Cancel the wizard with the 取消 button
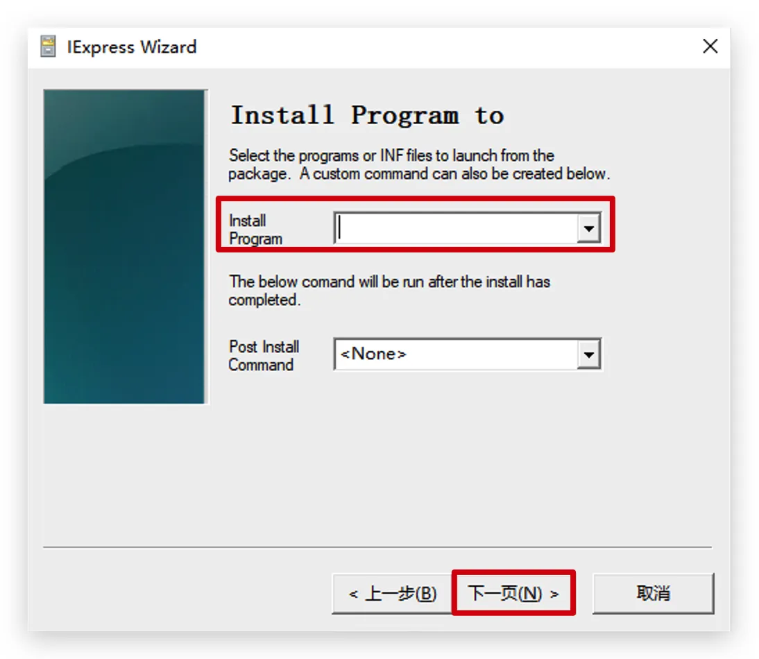The image size is (759, 659). click(x=653, y=594)
